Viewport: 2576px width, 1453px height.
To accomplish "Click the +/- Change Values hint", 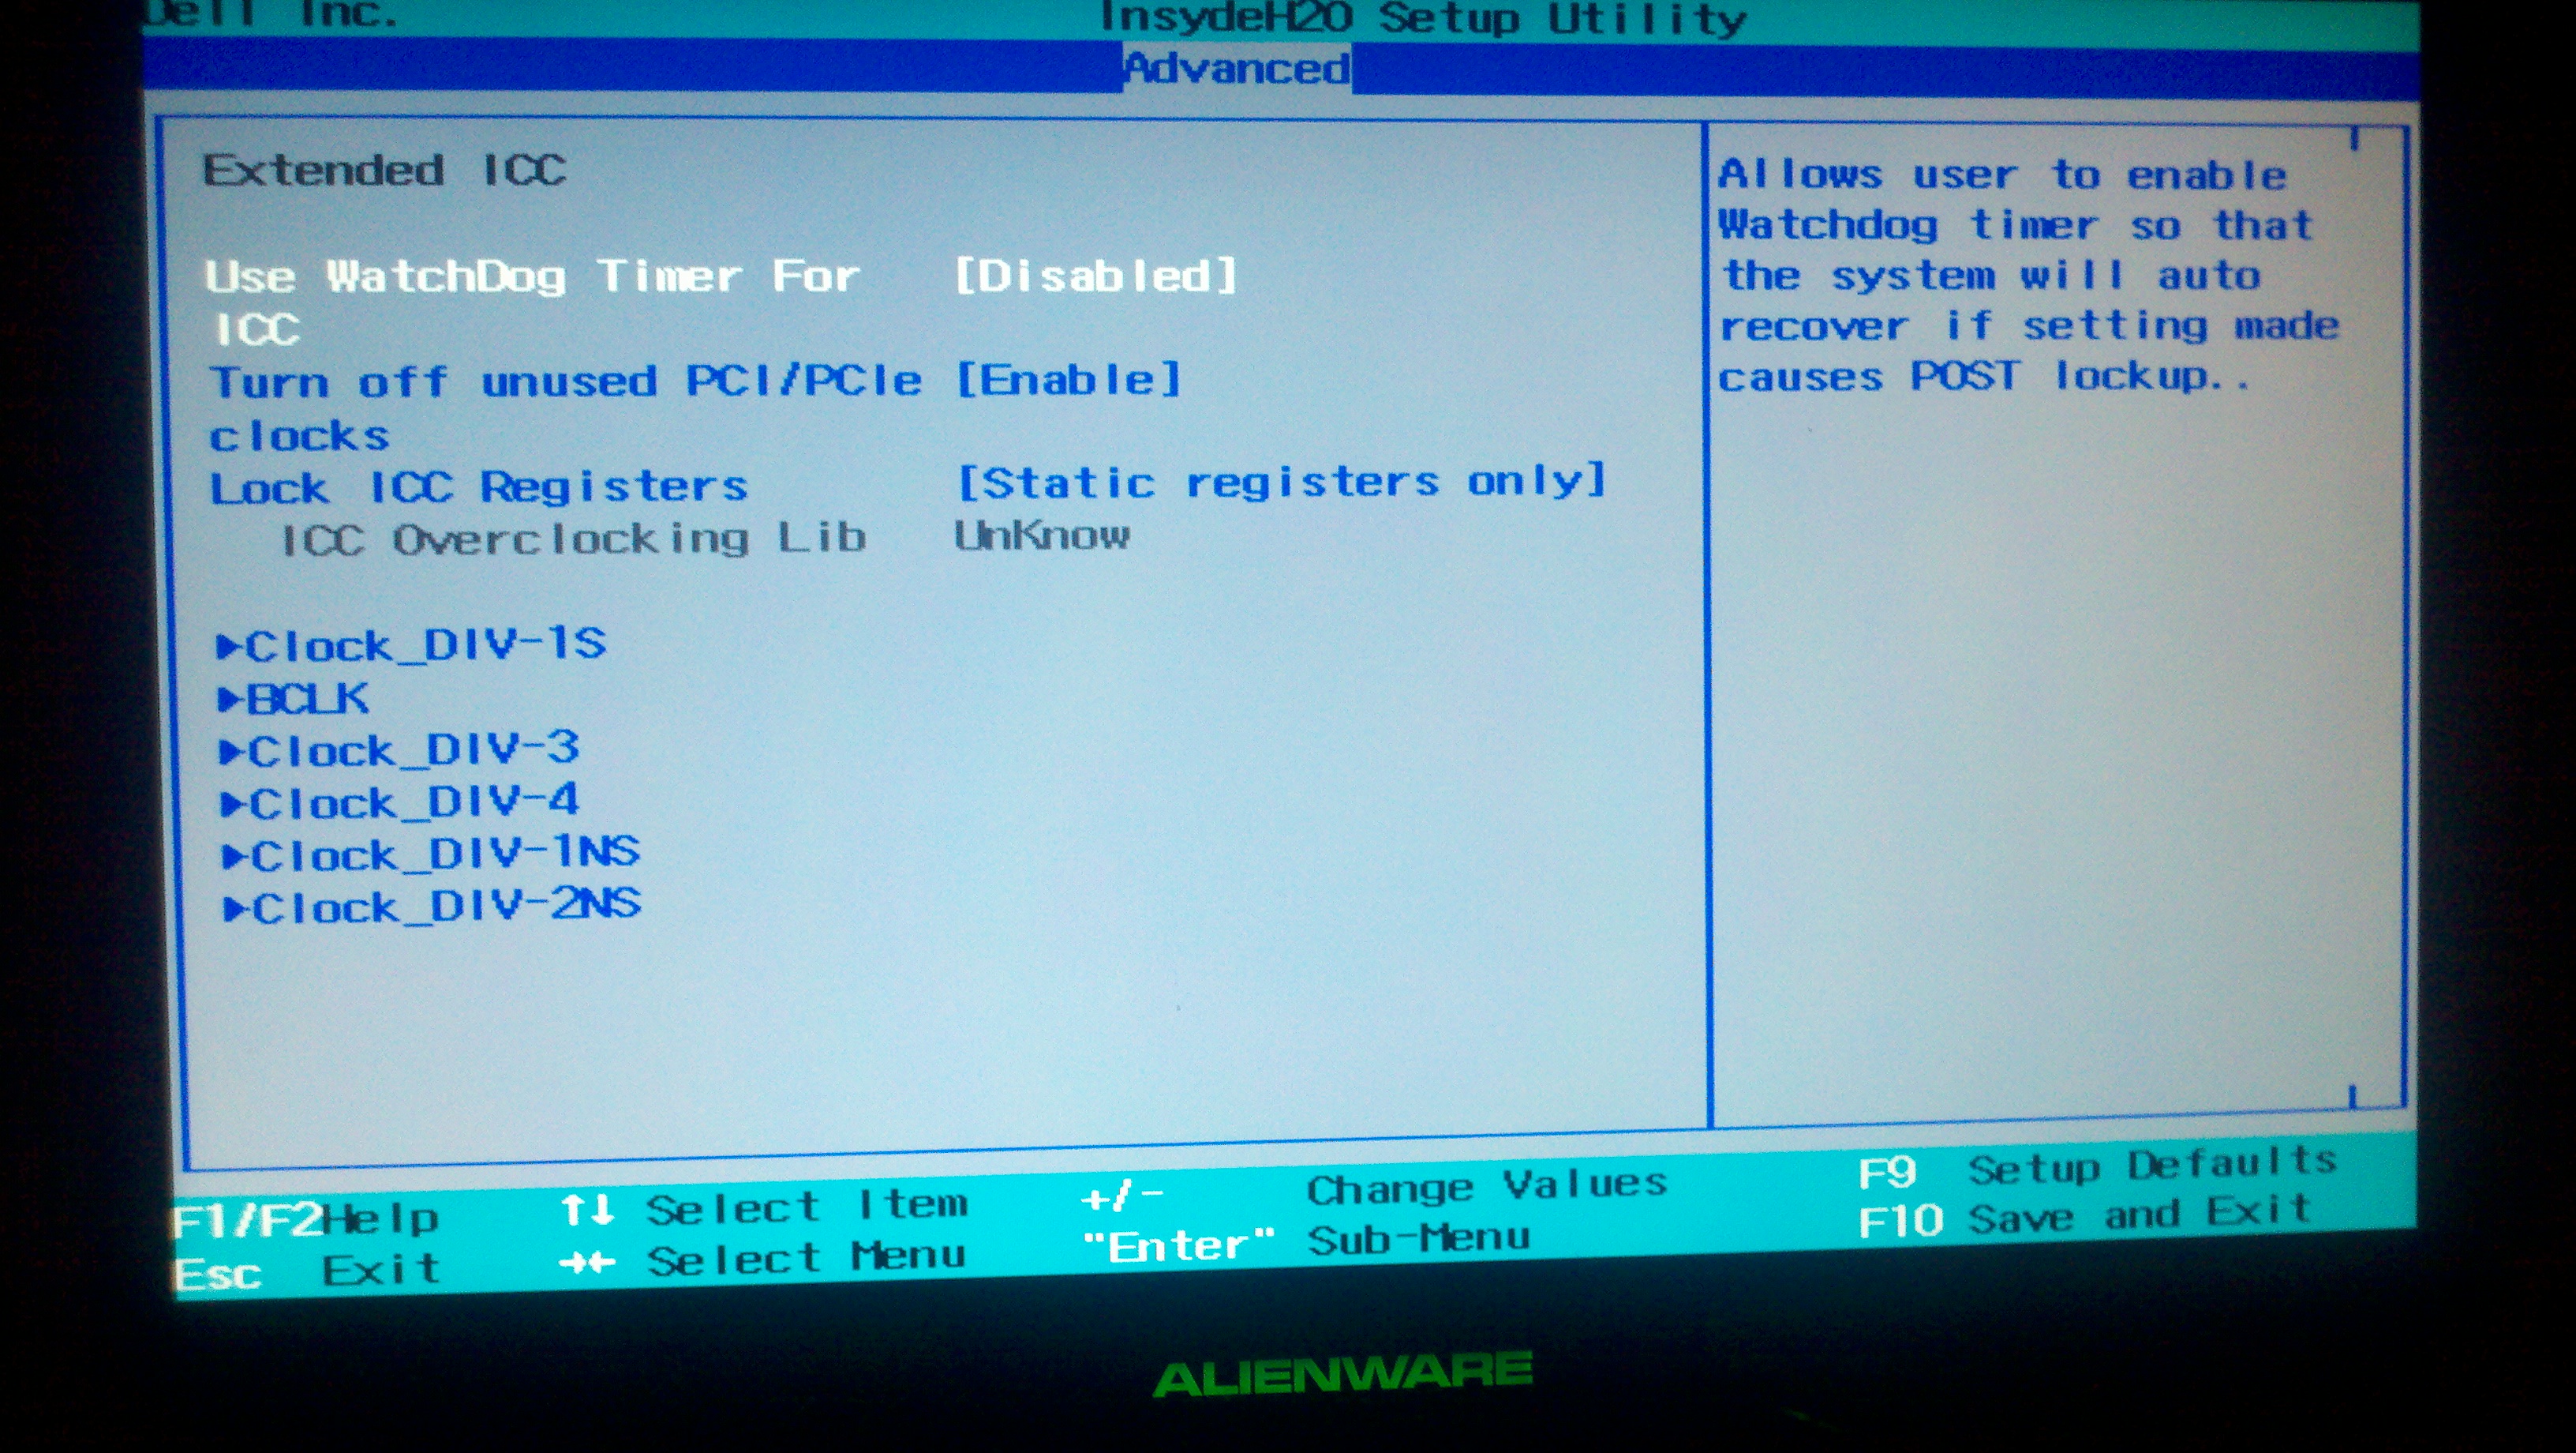I will click(x=1375, y=1190).
